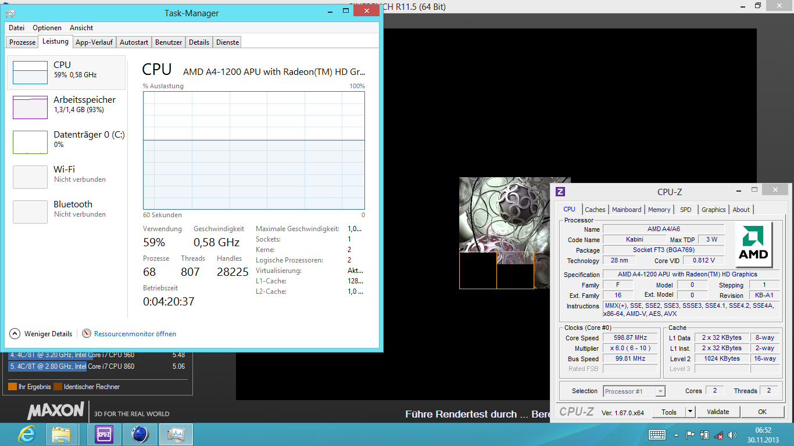Click the battery power icon in tray

pos(704,434)
